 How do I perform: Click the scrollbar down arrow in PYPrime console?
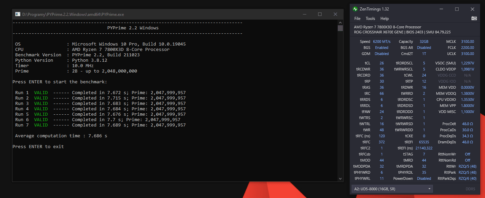point(340,179)
